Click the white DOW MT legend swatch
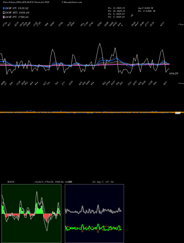Viewport: 184px width, 243px height. tap(4, 13)
